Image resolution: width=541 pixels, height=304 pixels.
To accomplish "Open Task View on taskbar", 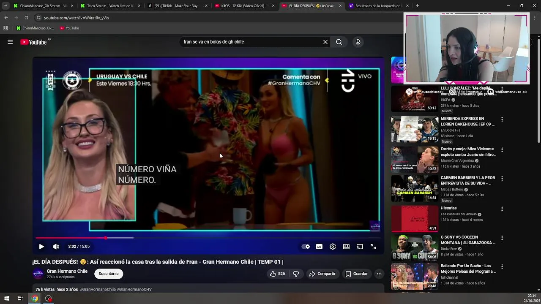I will [20, 299].
